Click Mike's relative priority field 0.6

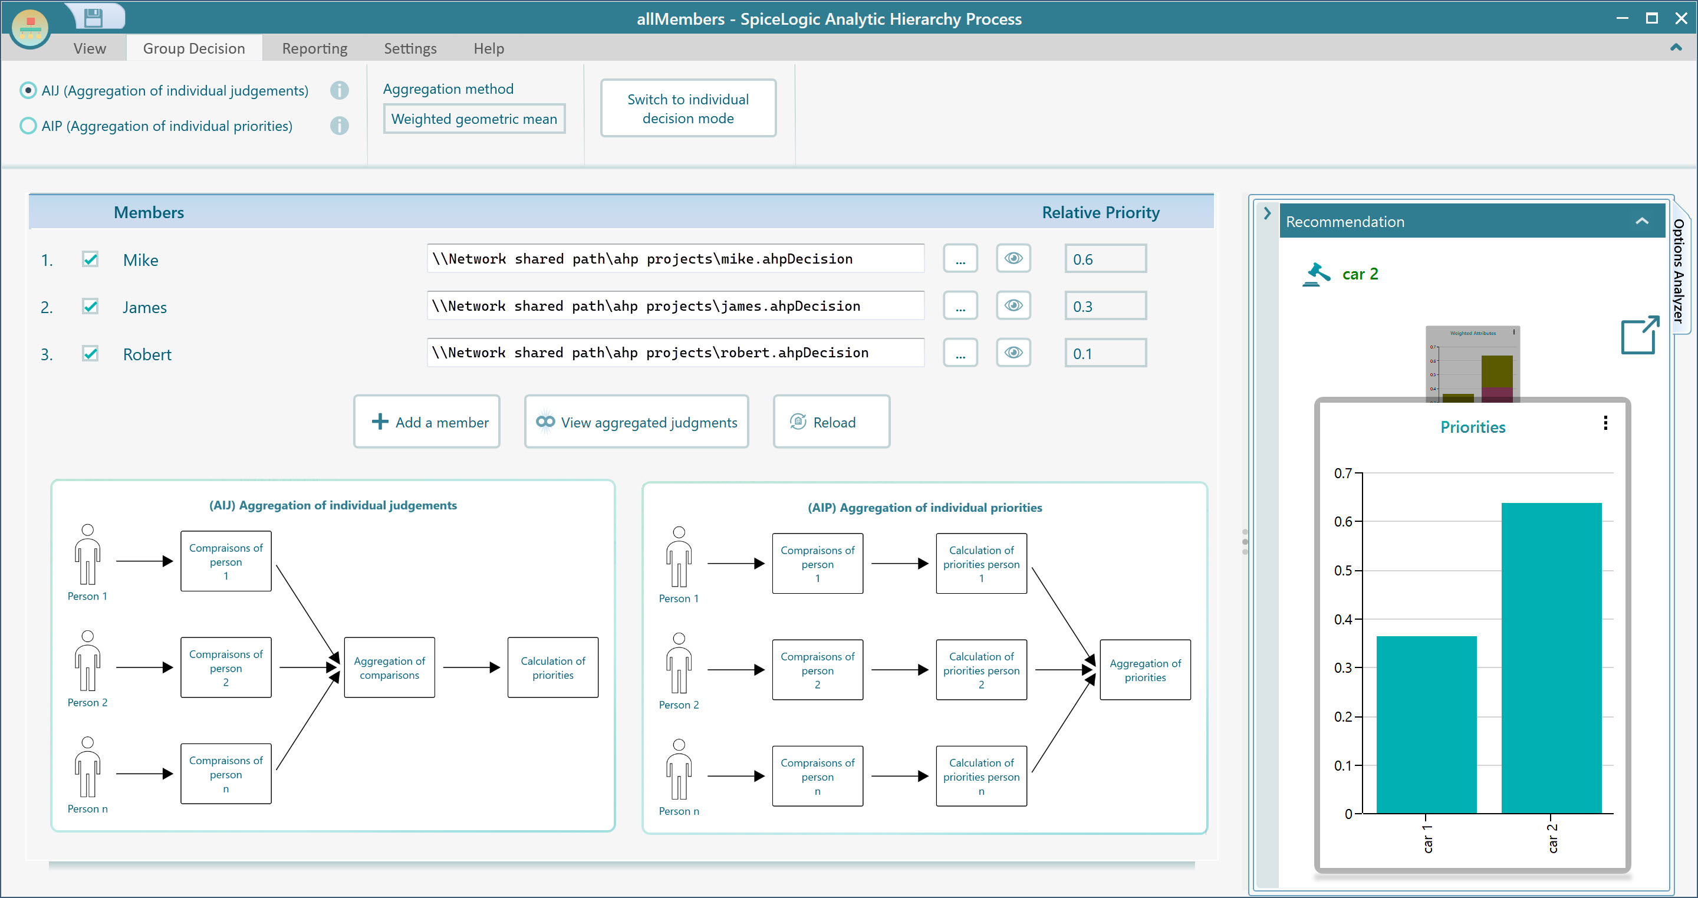(x=1105, y=259)
